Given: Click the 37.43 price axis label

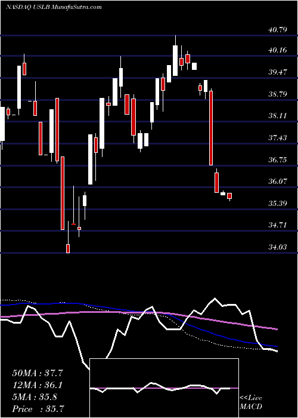Looking at the screenshot, I should coord(277,138).
